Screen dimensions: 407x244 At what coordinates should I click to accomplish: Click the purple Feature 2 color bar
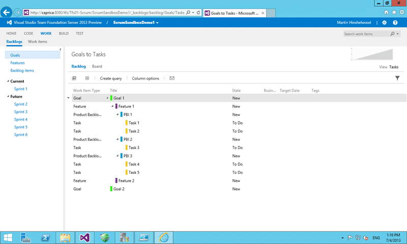[117, 180]
